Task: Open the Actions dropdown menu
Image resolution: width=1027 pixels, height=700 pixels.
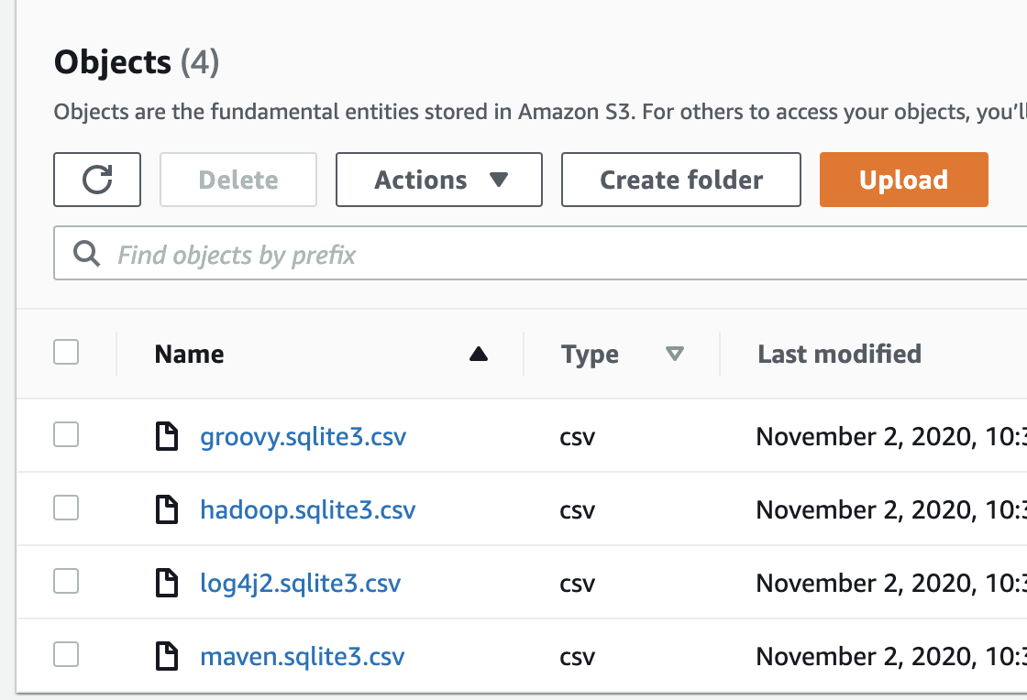Action: coord(439,180)
